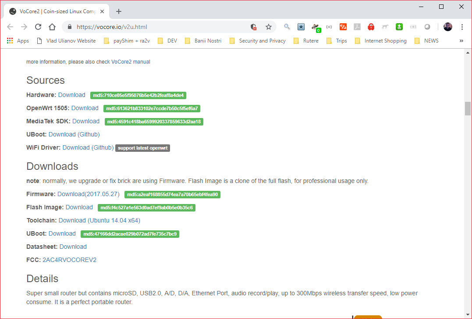This screenshot has width=472, height=319.
Task: Open UBoot Download (Github) link
Action: tap(74, 134)
